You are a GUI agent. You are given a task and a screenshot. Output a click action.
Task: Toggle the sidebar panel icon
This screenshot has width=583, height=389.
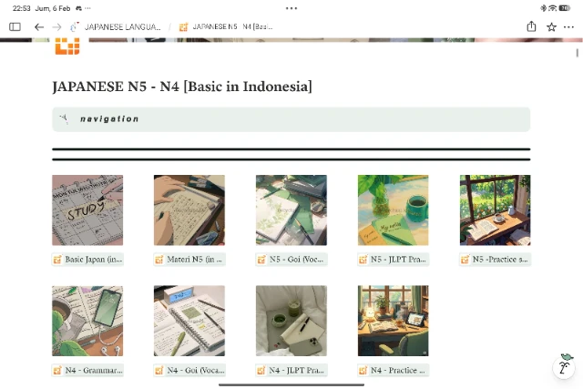[15, 27]
